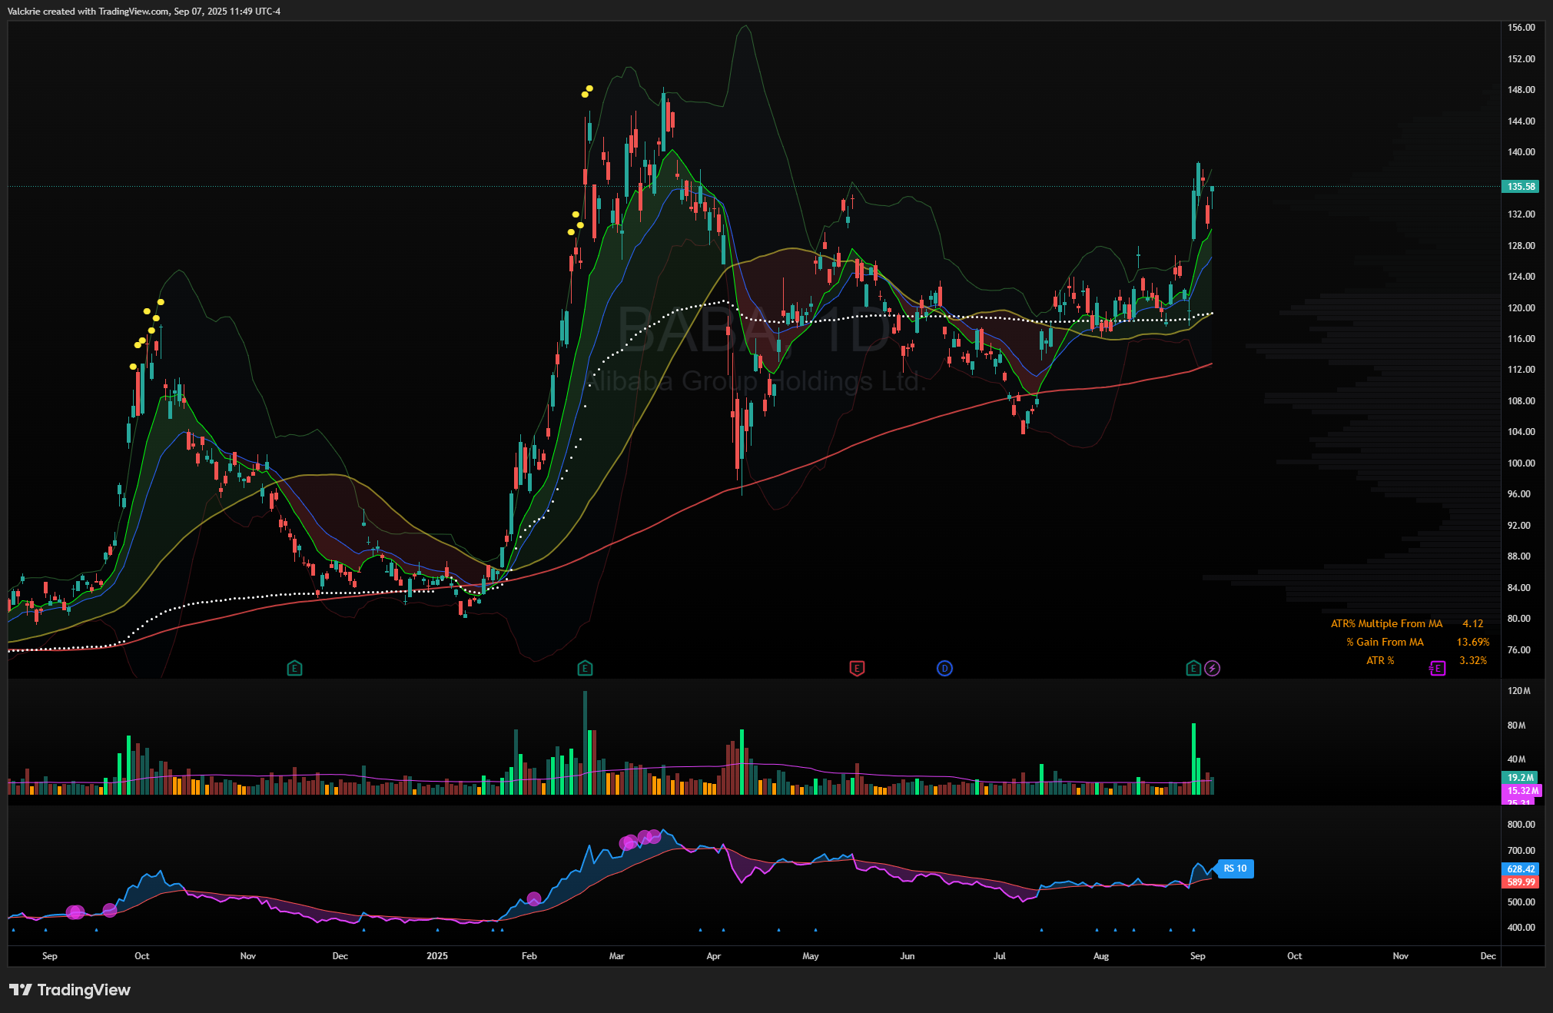Click the TradingView wordmark at bottom left
Viewport: 1553px width, 1013px height.
click(84, 990)
